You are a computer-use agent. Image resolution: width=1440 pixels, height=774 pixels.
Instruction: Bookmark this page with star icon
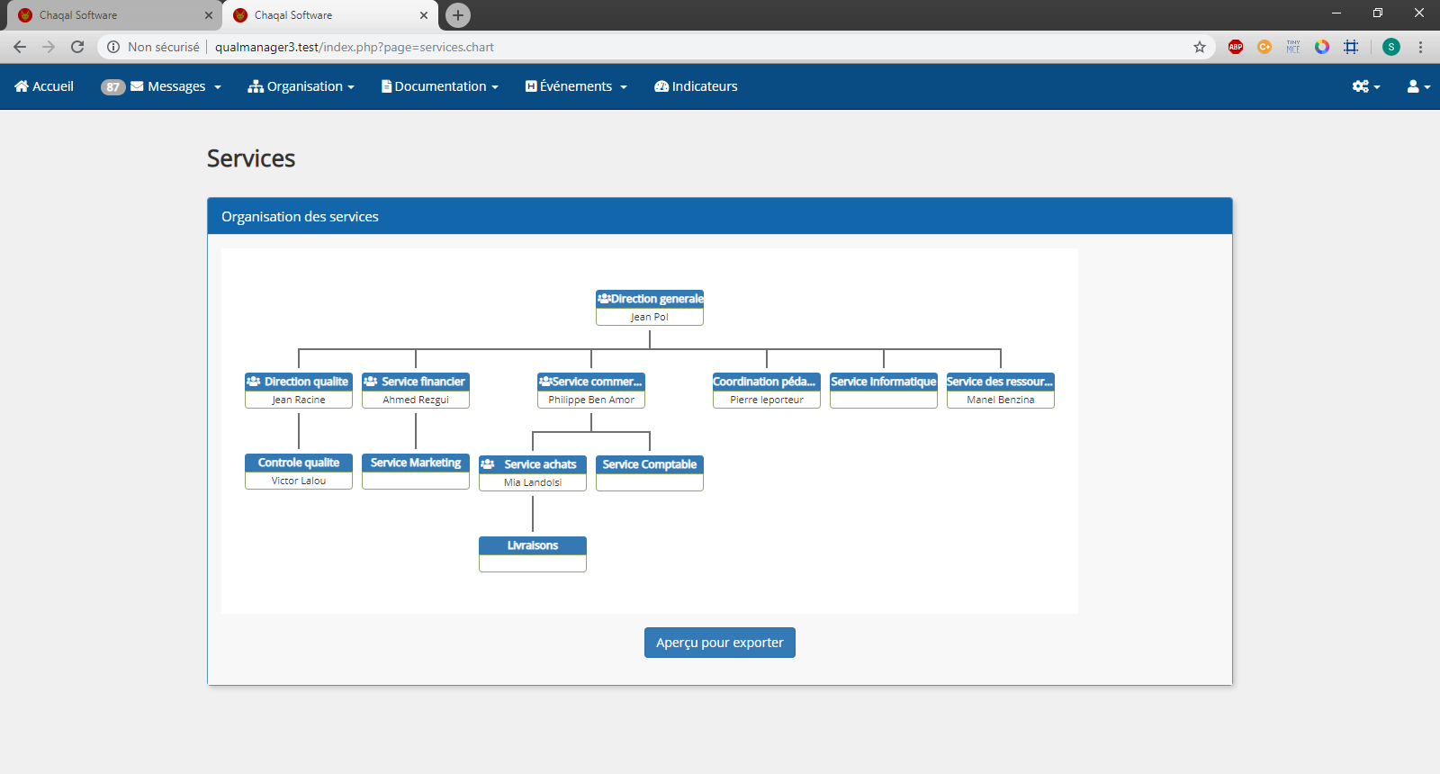1199,47
